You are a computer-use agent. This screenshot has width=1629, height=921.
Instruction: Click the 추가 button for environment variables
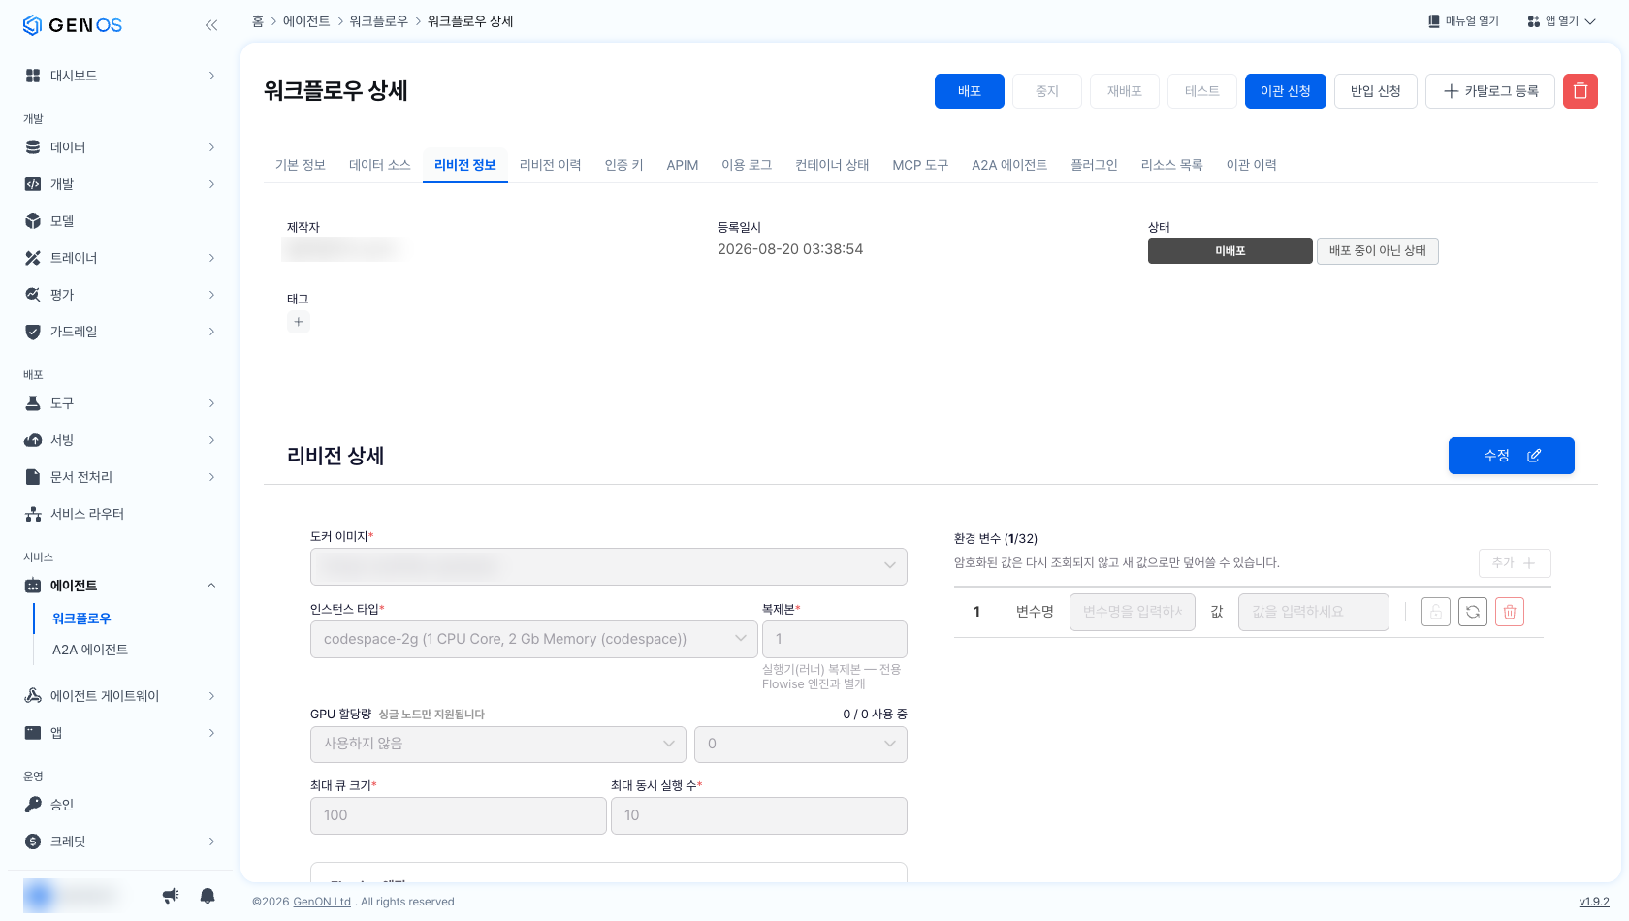click(x=1515, y=563)
